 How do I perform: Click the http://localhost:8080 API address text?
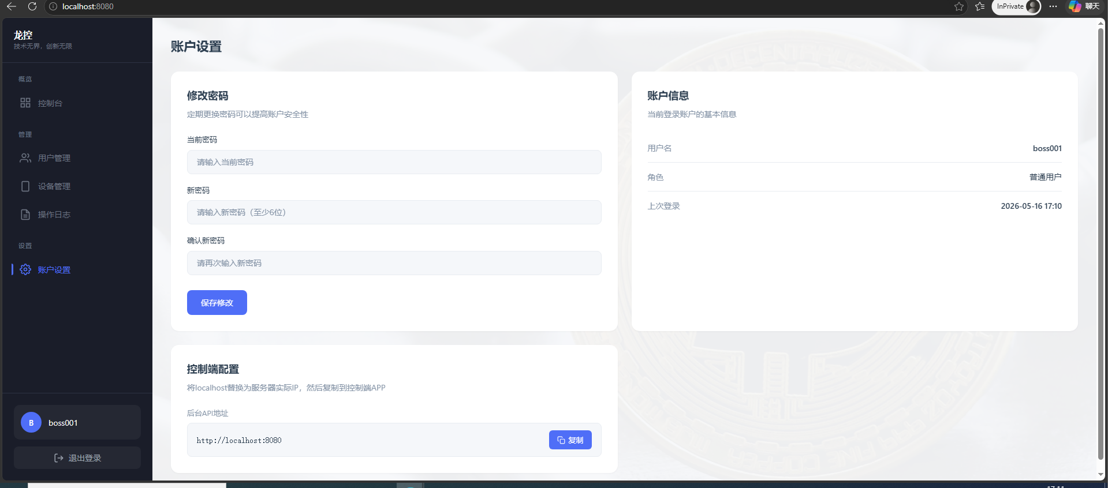[239, 440]
